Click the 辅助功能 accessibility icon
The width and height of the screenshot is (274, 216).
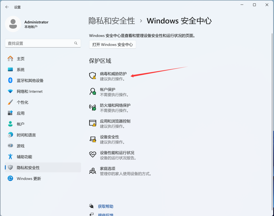tap(10, 157)
